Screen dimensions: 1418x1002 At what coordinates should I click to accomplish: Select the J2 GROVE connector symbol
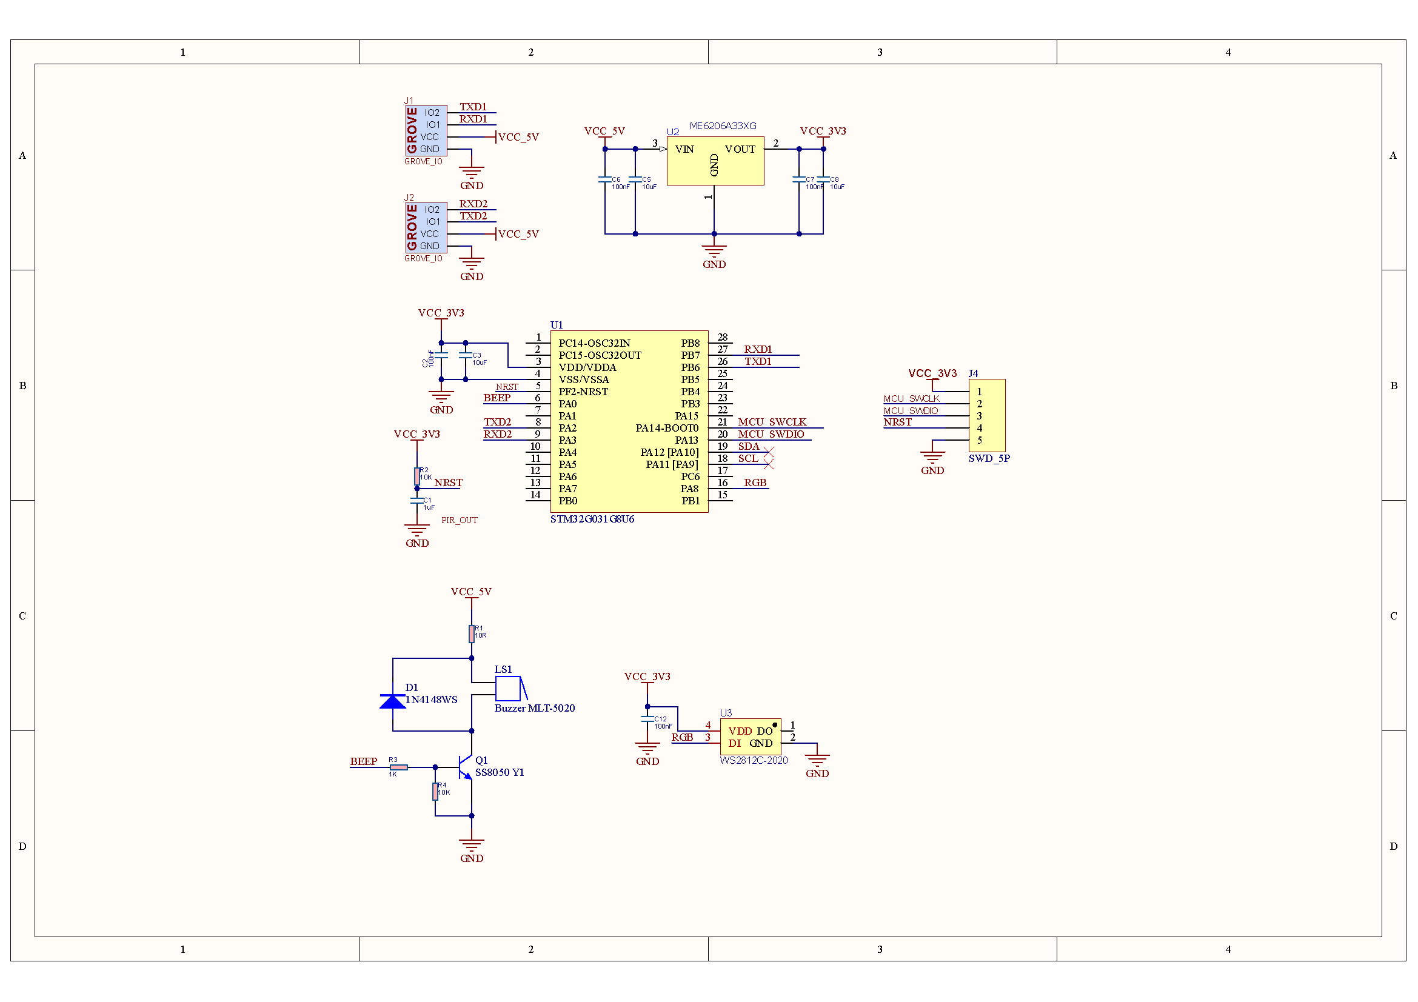coord(426,227)
